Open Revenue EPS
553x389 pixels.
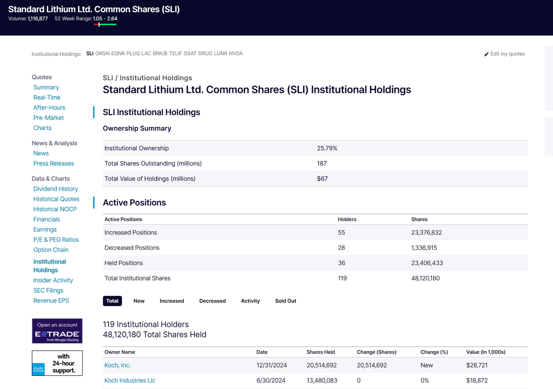point(51,301)
